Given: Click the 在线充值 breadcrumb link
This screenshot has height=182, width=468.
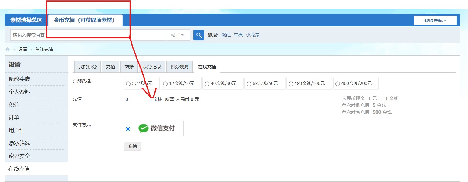Looking at the screenshot, I should [x=44, y=49].
